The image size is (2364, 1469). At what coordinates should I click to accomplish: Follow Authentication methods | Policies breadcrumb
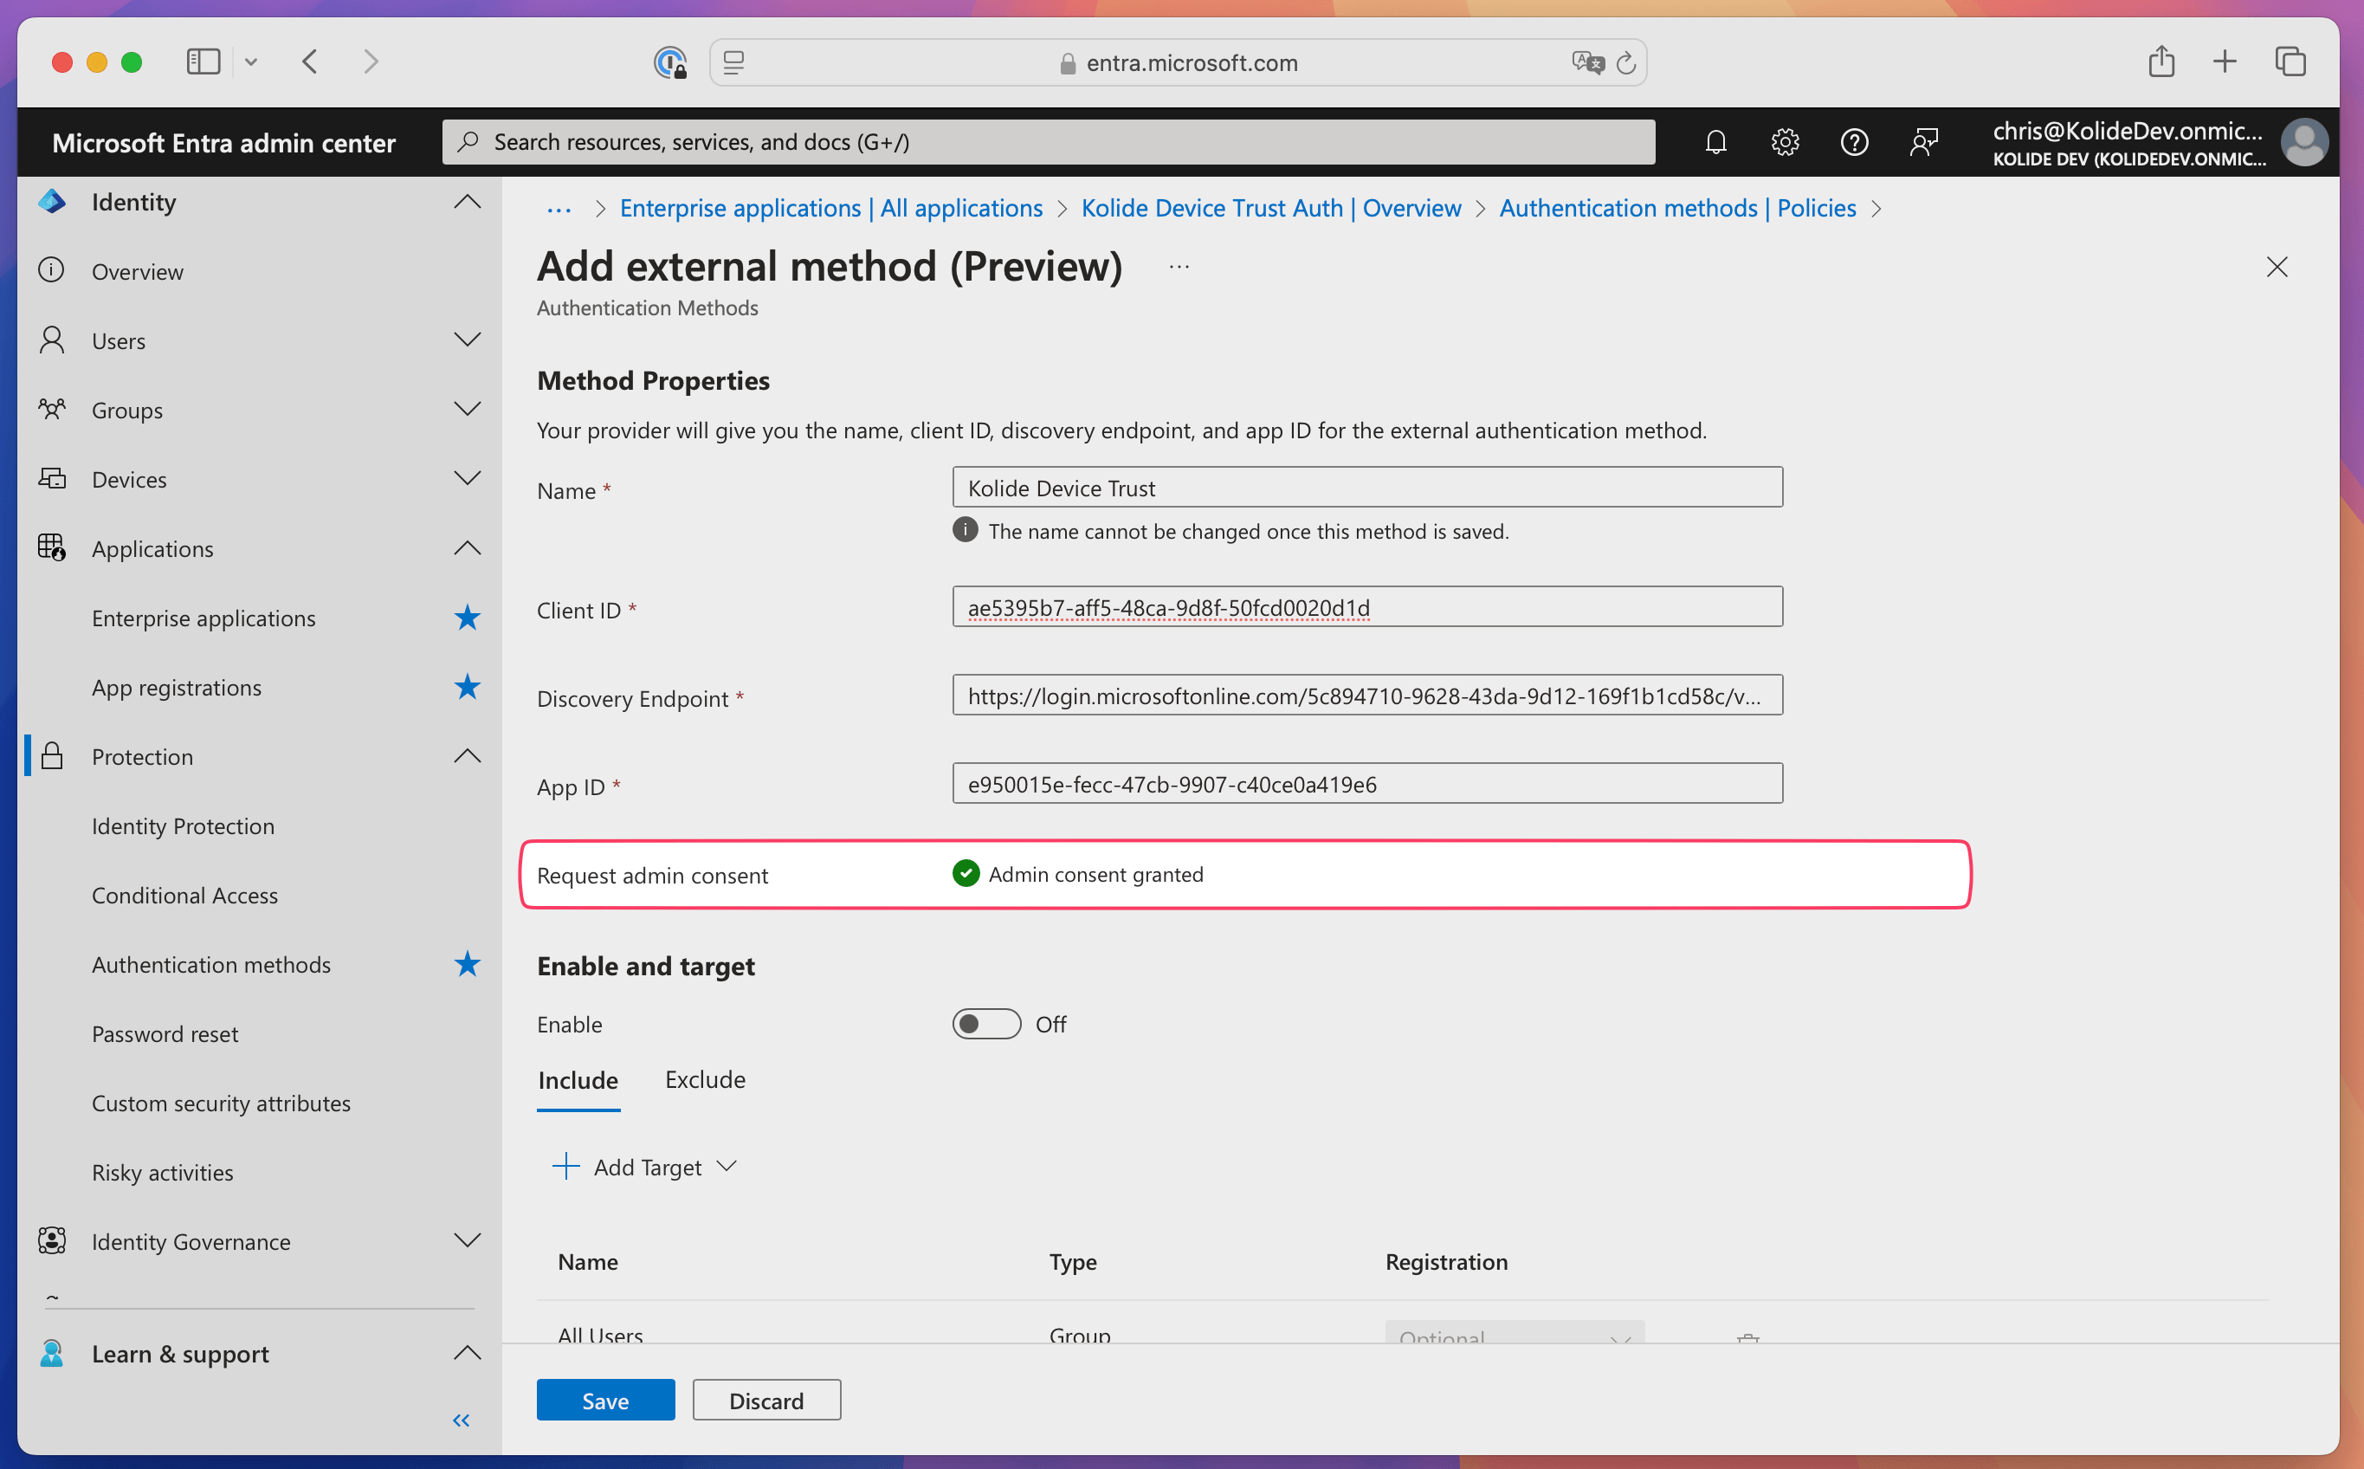[x=1676, y=208]
